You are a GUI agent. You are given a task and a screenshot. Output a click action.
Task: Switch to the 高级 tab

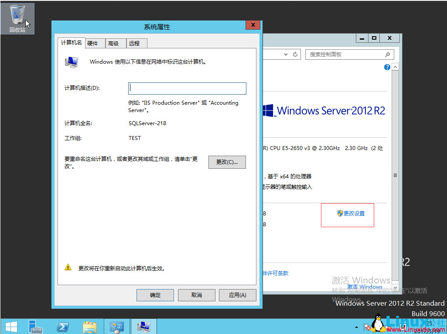coord(115,43)
